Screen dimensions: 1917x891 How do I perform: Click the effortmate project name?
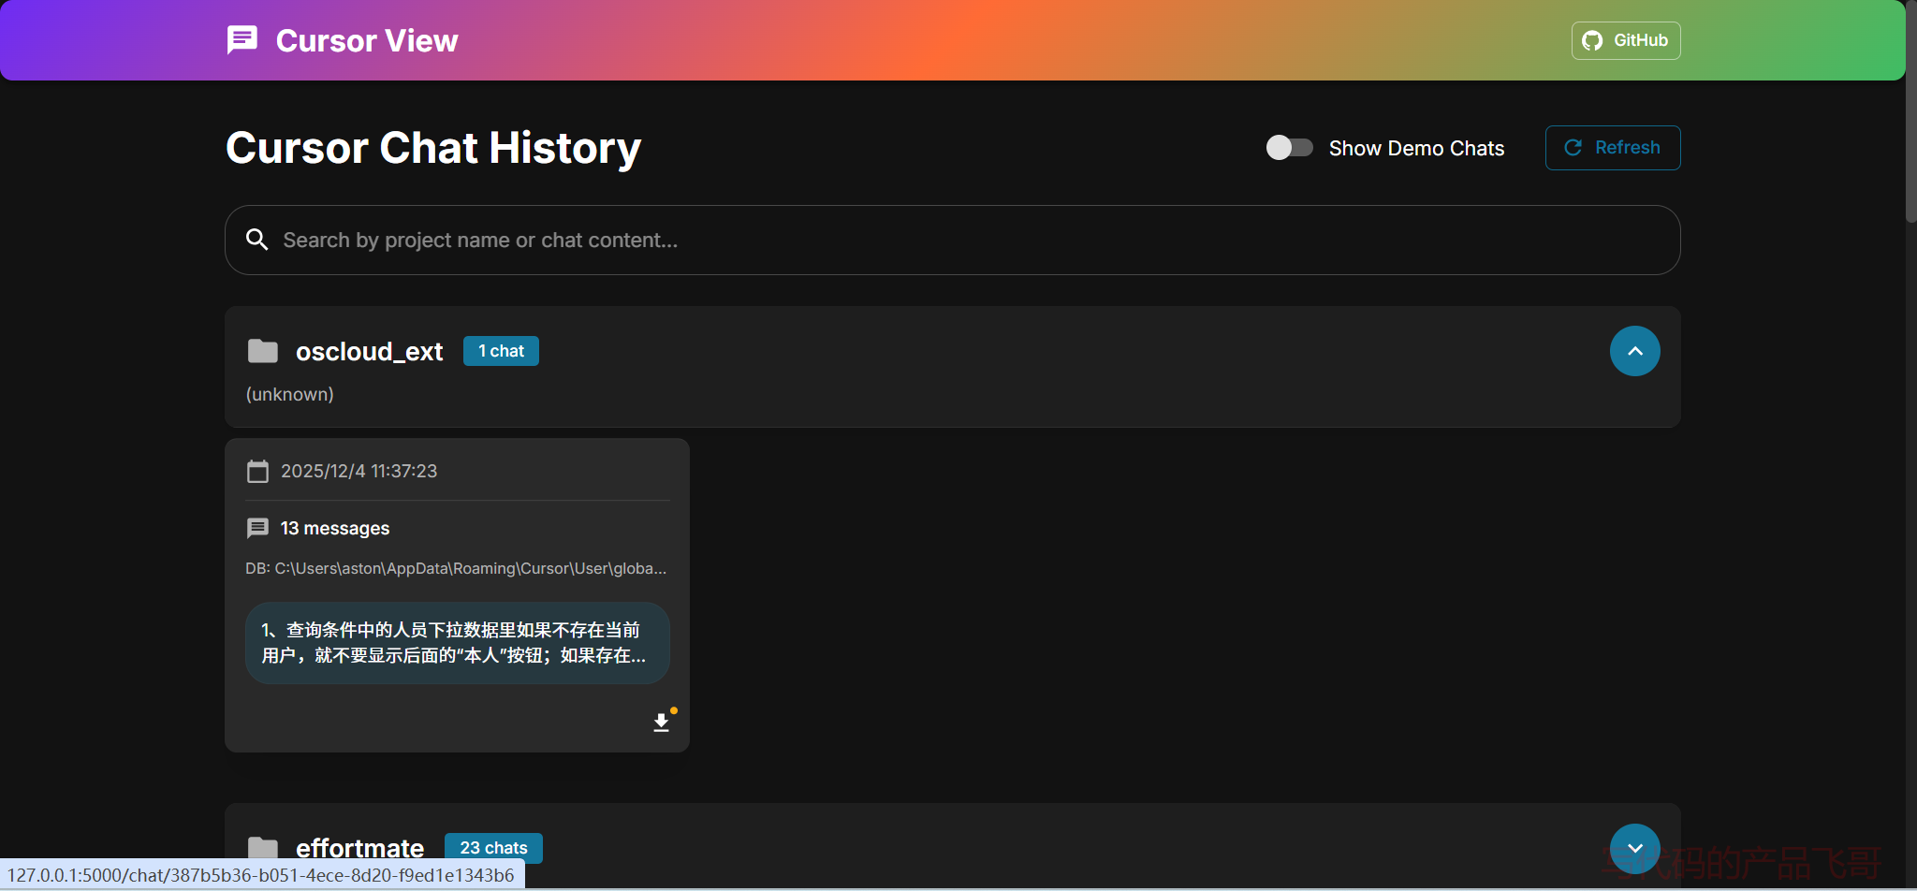(359, 848)
